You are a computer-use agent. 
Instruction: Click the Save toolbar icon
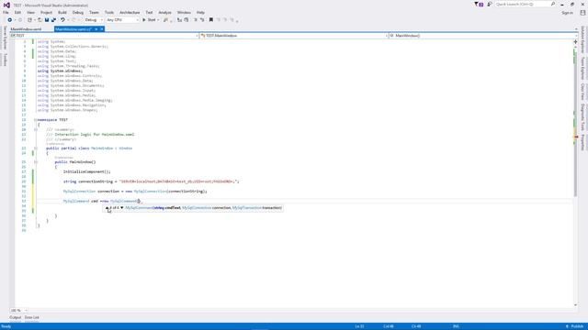pyautogui.click(x=47, y=20)
